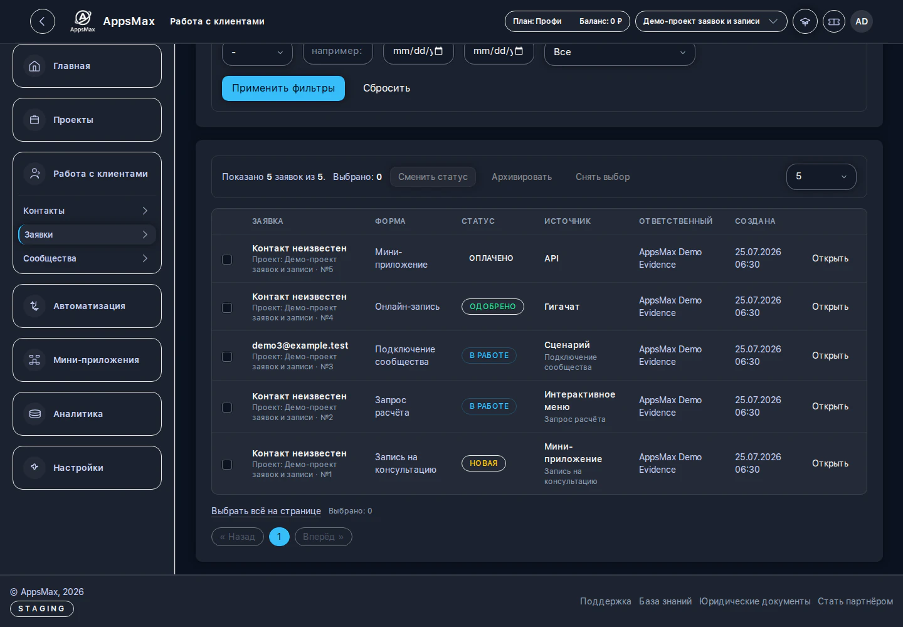Open the graduation cap training icon
The image size is (903, 627).
point(805,21)
